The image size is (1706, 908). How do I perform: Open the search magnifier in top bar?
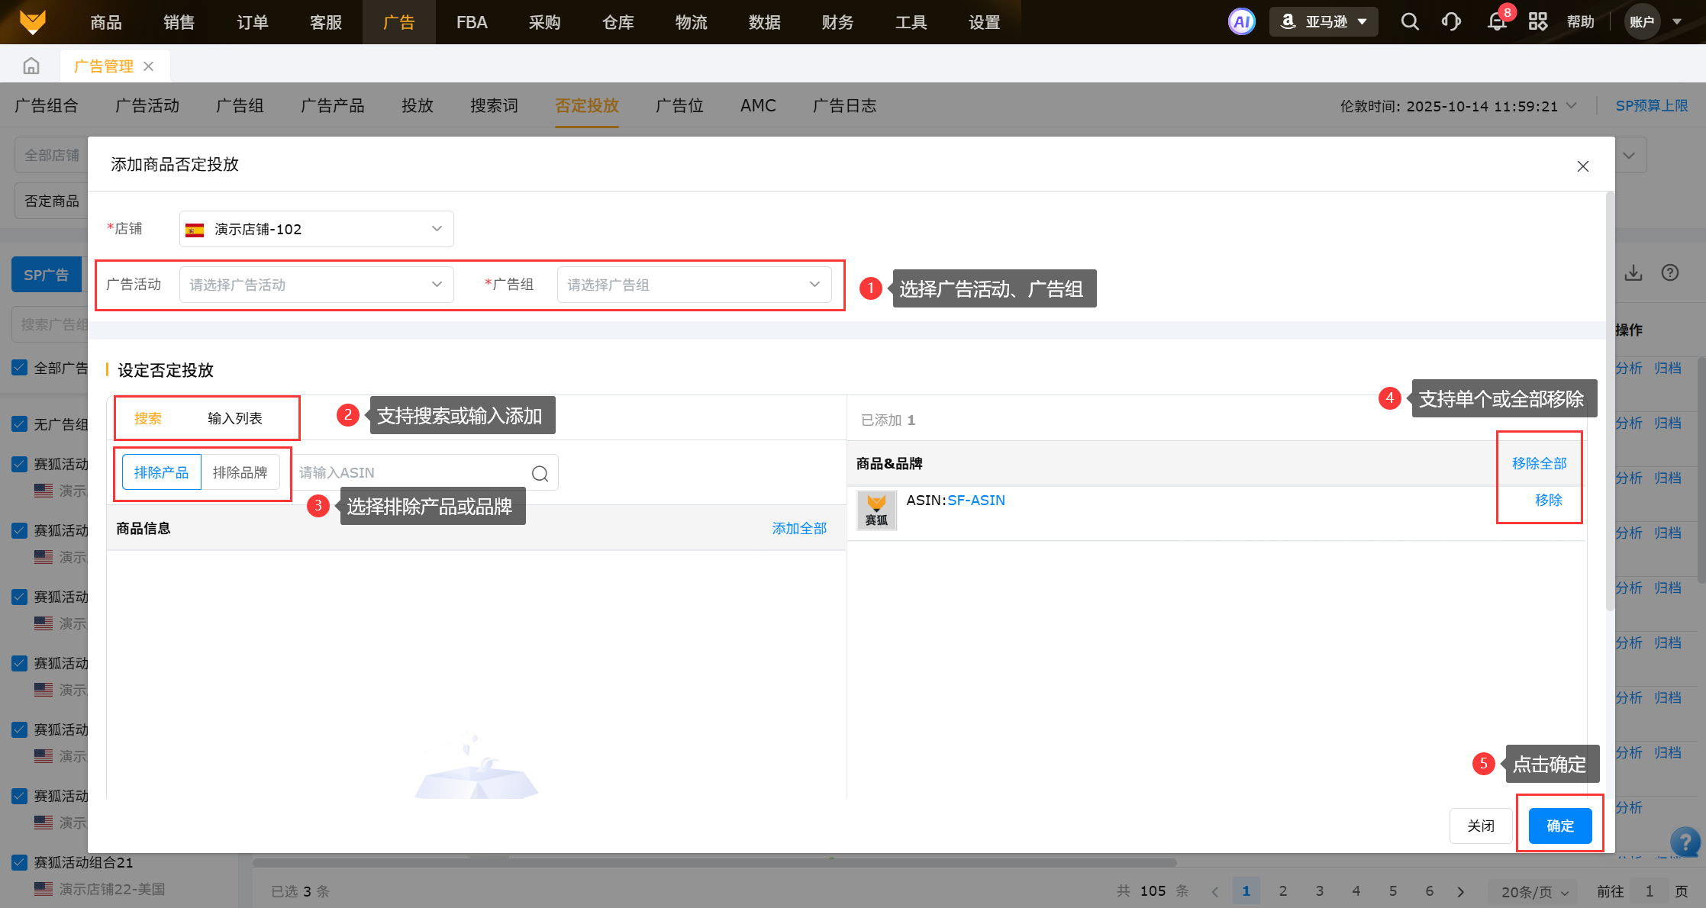tap(1410, 21)
